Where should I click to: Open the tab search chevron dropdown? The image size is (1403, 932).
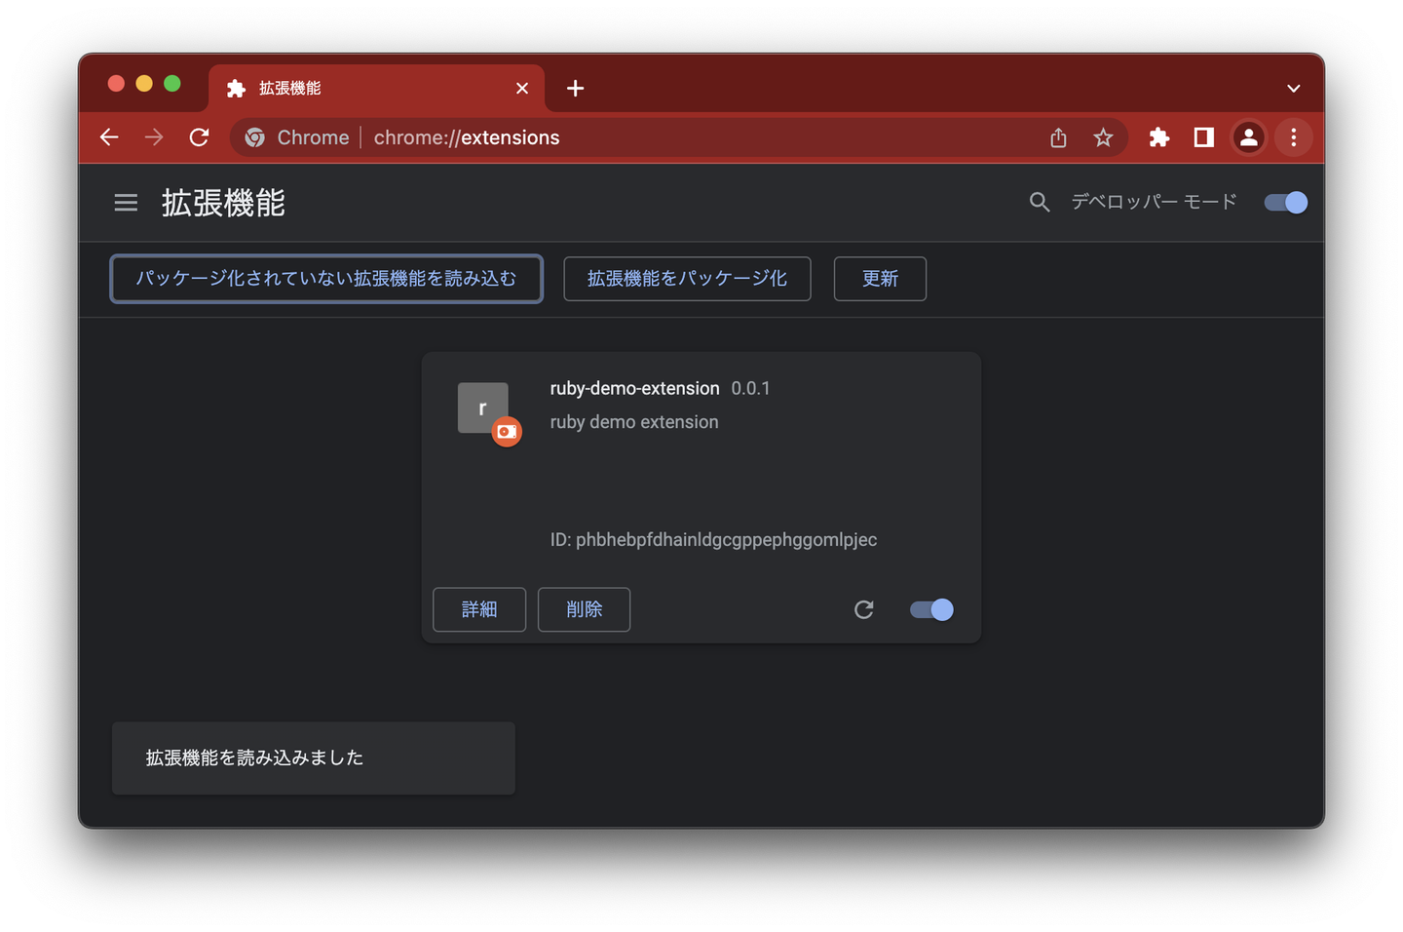(x=1293, y=89)
